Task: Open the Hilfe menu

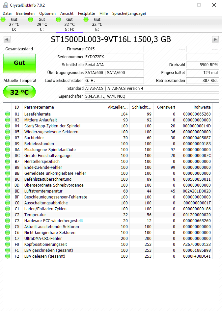Action: click(x=103, y=13)
